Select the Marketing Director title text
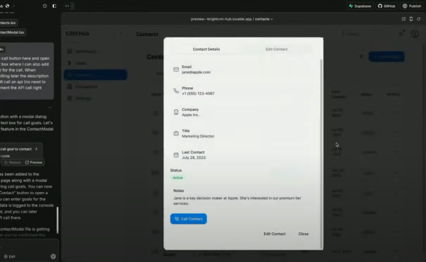 click(x=198, y=136)
